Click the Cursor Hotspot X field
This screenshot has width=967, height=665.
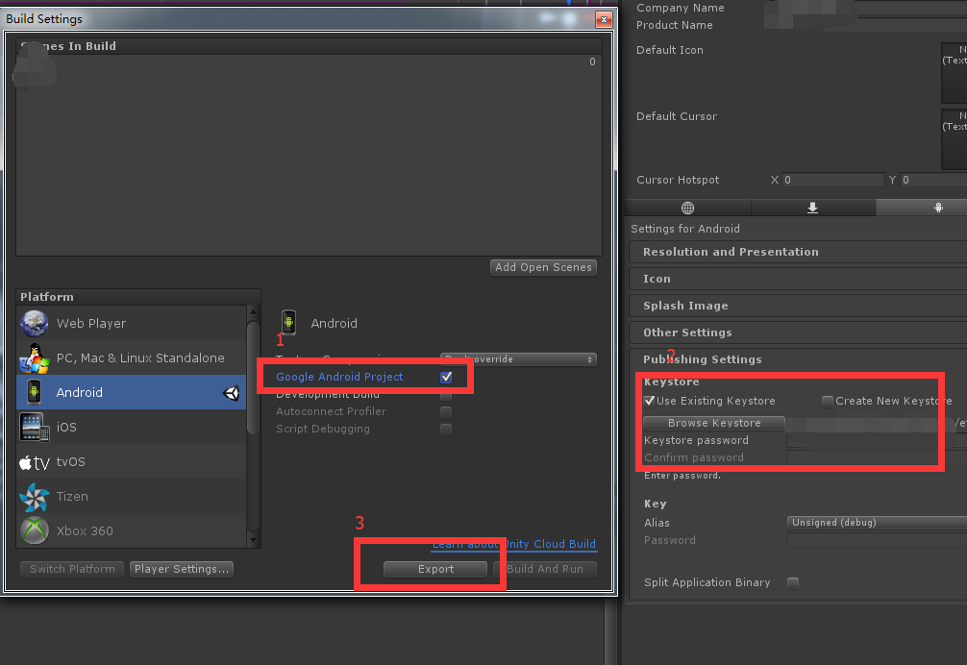click(x=833, y=180)
